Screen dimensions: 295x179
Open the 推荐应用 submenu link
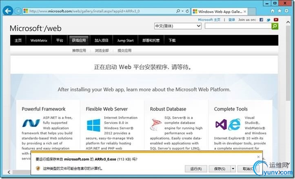click(x=79, y=51)
